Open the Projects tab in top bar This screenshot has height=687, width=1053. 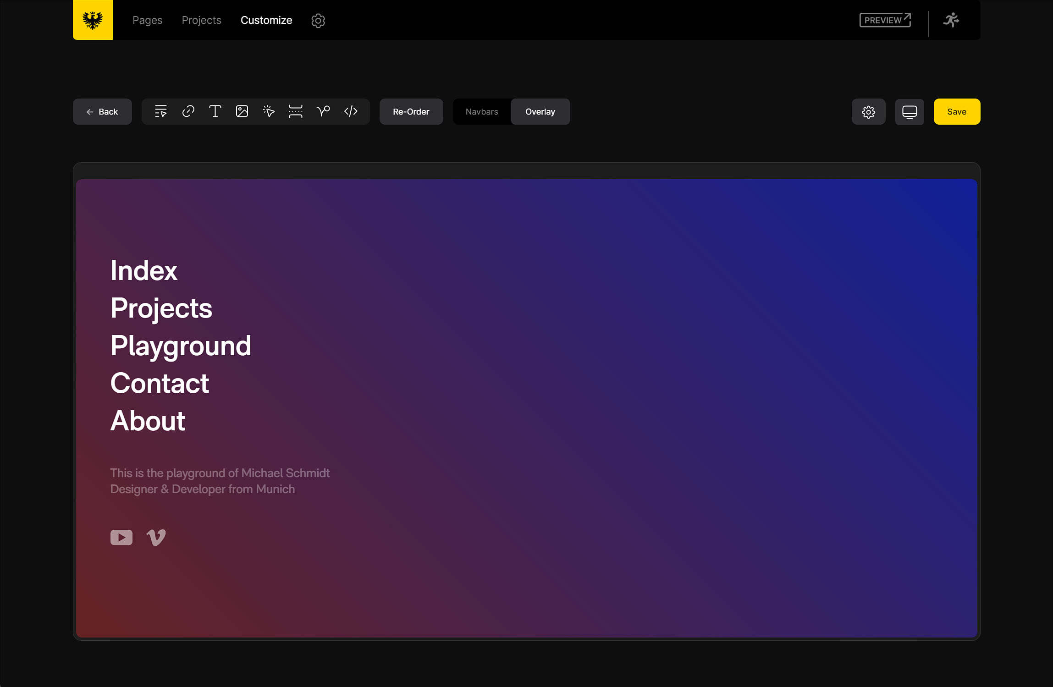[x=201, y=20]
